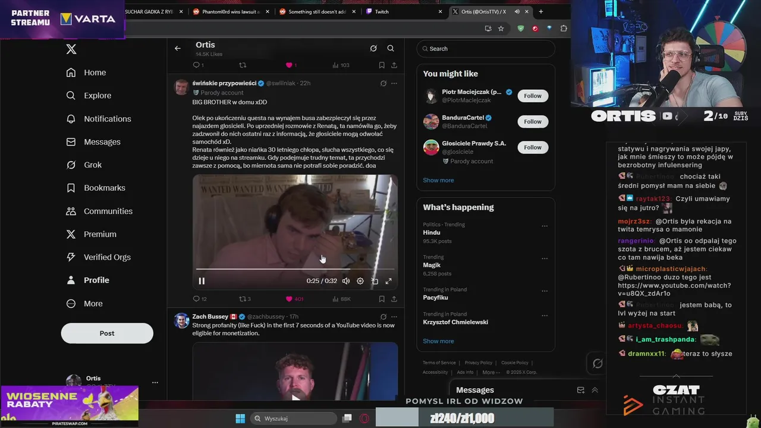This screenshot has width=761, height=428.
Task: Go back with the arrow beside Ortis
Action: (177, 48)
